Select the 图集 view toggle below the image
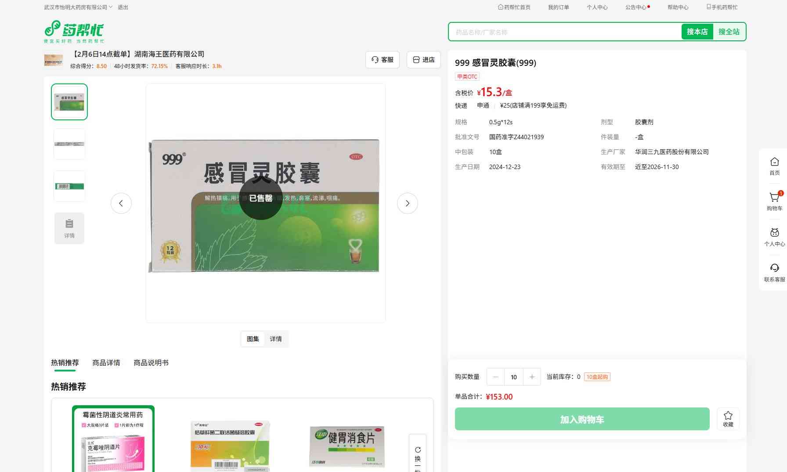Image resolution: width=787 pixels, height=472 pixels. tap(253, 339)
